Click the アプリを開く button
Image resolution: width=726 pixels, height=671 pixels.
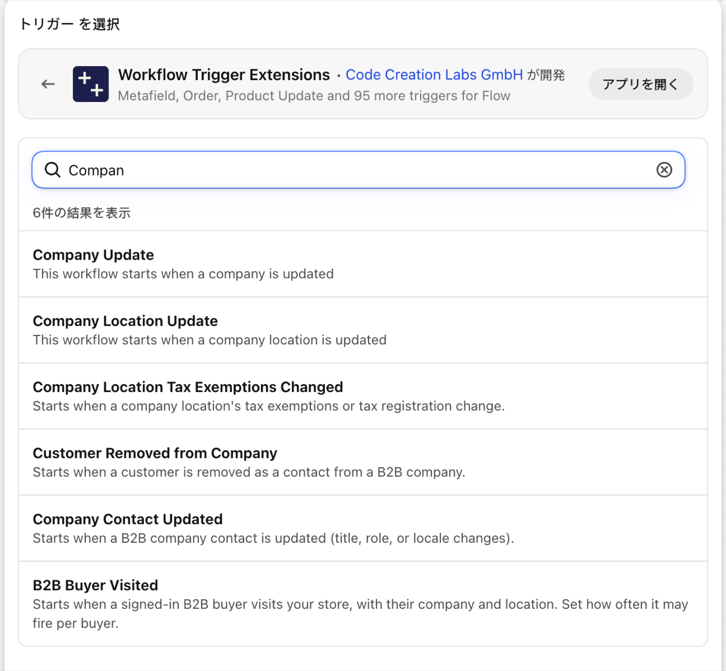641,84
